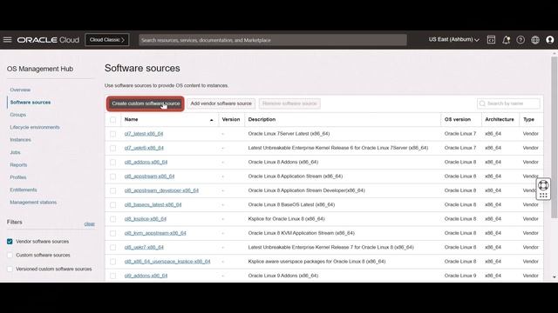Open the ol8_uekr7-x86_64 link
This screenshot has width=558, height=313.
144,247
